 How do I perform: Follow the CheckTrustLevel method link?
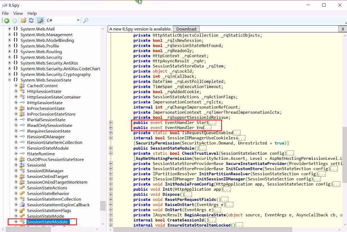(x=200, y=153)
